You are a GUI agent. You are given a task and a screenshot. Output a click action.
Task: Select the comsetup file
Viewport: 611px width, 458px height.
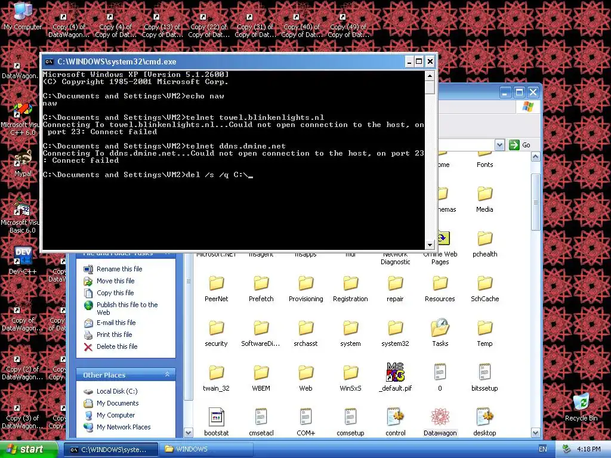[350, 422]
